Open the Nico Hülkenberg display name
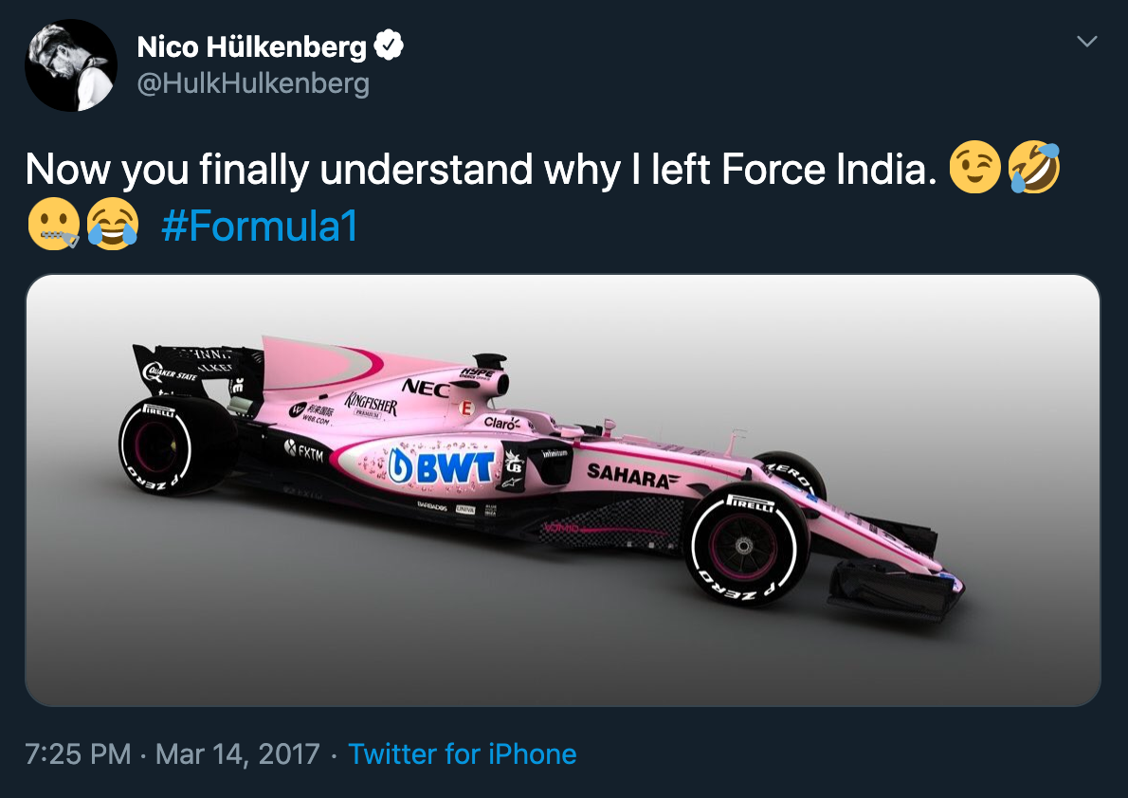The image size is (1128, 798). click(x=251, y=46)
